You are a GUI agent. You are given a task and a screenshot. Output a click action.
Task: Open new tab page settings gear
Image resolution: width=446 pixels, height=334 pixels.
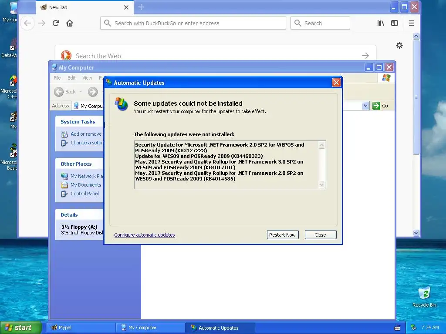(399, 45)
